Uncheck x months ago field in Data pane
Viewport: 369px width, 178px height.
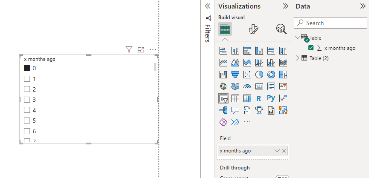311,48
